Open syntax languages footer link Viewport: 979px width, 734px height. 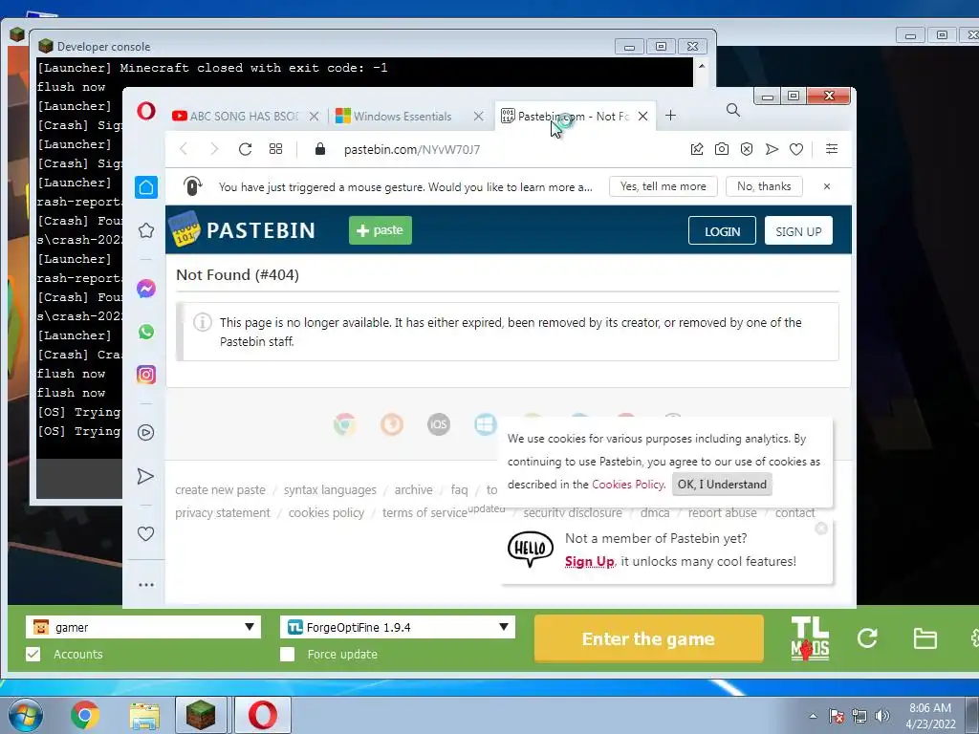330,490
